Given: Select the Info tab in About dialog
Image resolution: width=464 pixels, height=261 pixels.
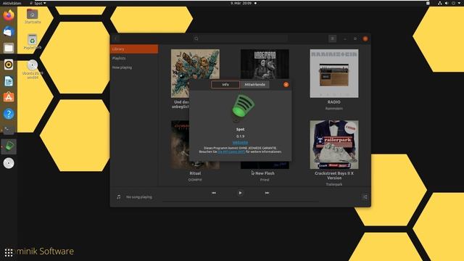Looking at the screenshot, I should point(225,85).
